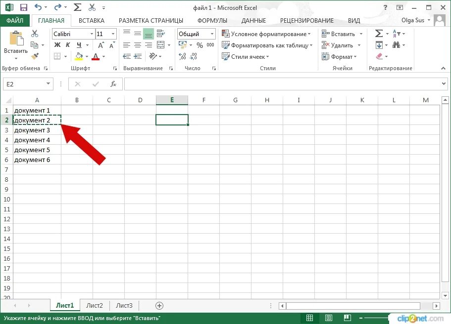Open Sort and Filter icon
This screenshot has height=324, width=451.
(x=397, y=34)
